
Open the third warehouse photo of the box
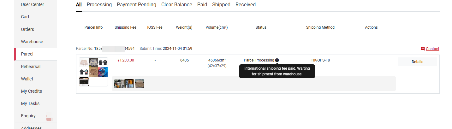click(x=140, y=84)
